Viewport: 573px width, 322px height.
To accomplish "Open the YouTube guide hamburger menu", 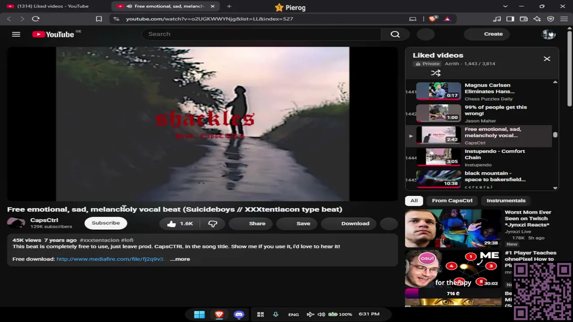I will [16, 34].
